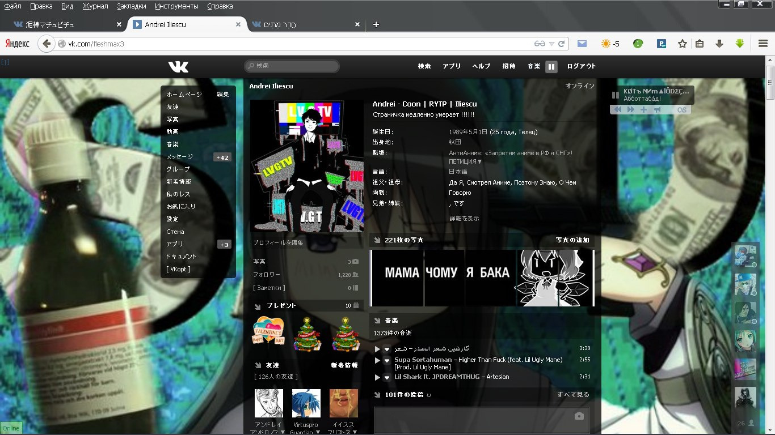Viewport: 775px width, 435px height.
Task: Open dropdown arrow beside Lil Shark track
Action: coord(387,377)
